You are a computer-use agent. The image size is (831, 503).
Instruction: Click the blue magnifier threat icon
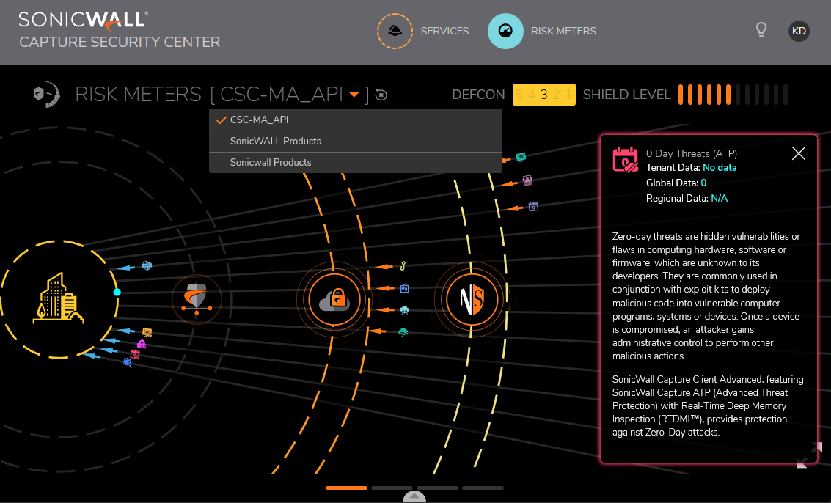tap(128, 363)
